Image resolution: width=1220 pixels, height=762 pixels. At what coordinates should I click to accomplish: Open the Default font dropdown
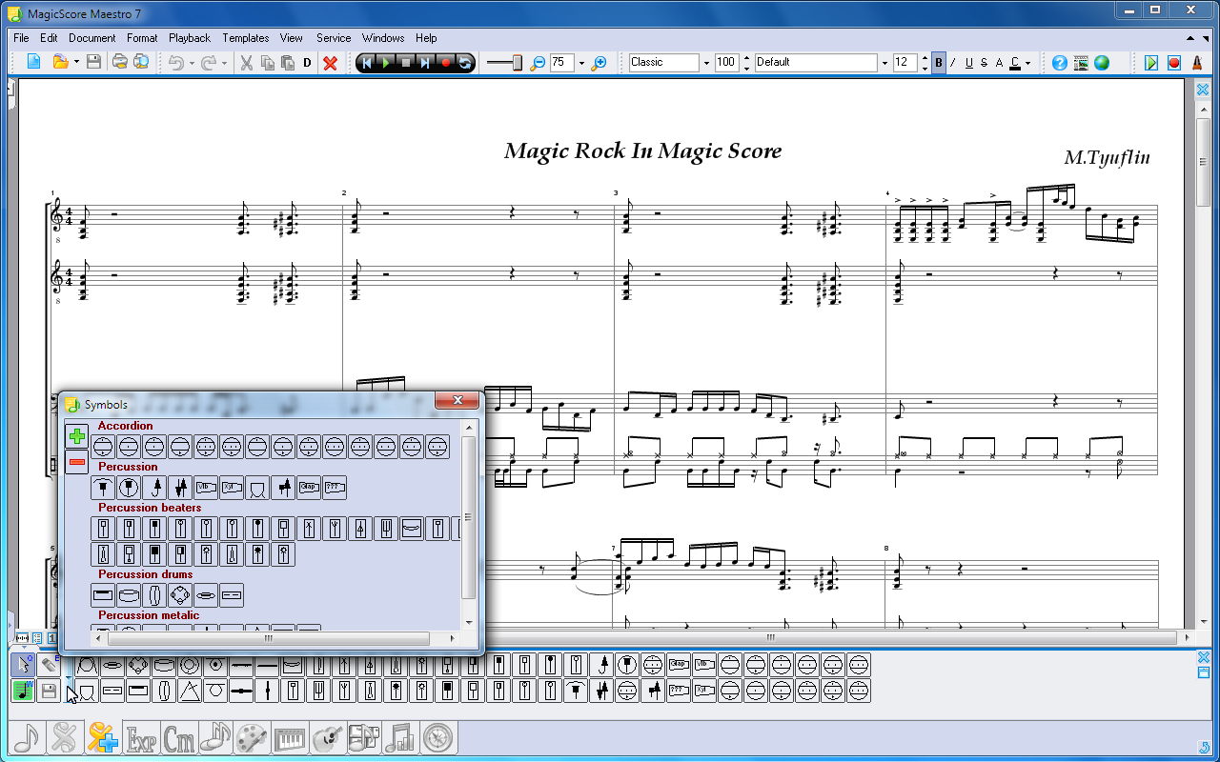tap(884, 63)
